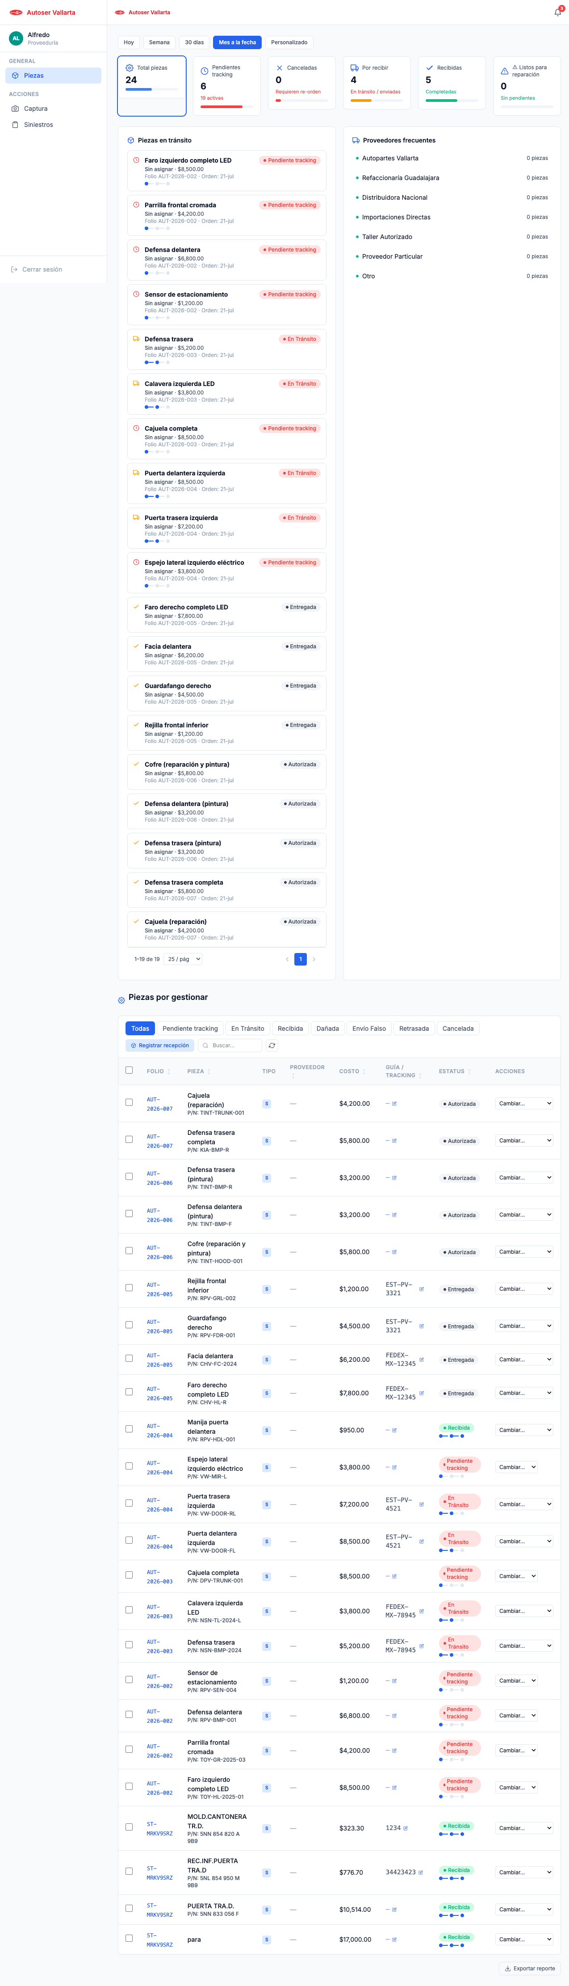
Task: Select the 30 días date range tab
Action: click(x=194, y=42)
